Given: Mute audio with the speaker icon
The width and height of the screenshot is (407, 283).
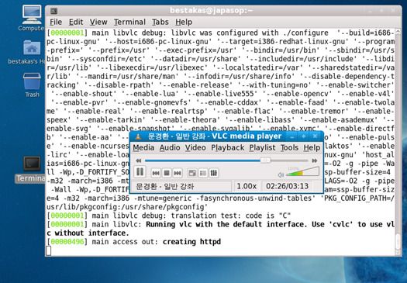Looking at the screenshot, I should click(281, 175).
